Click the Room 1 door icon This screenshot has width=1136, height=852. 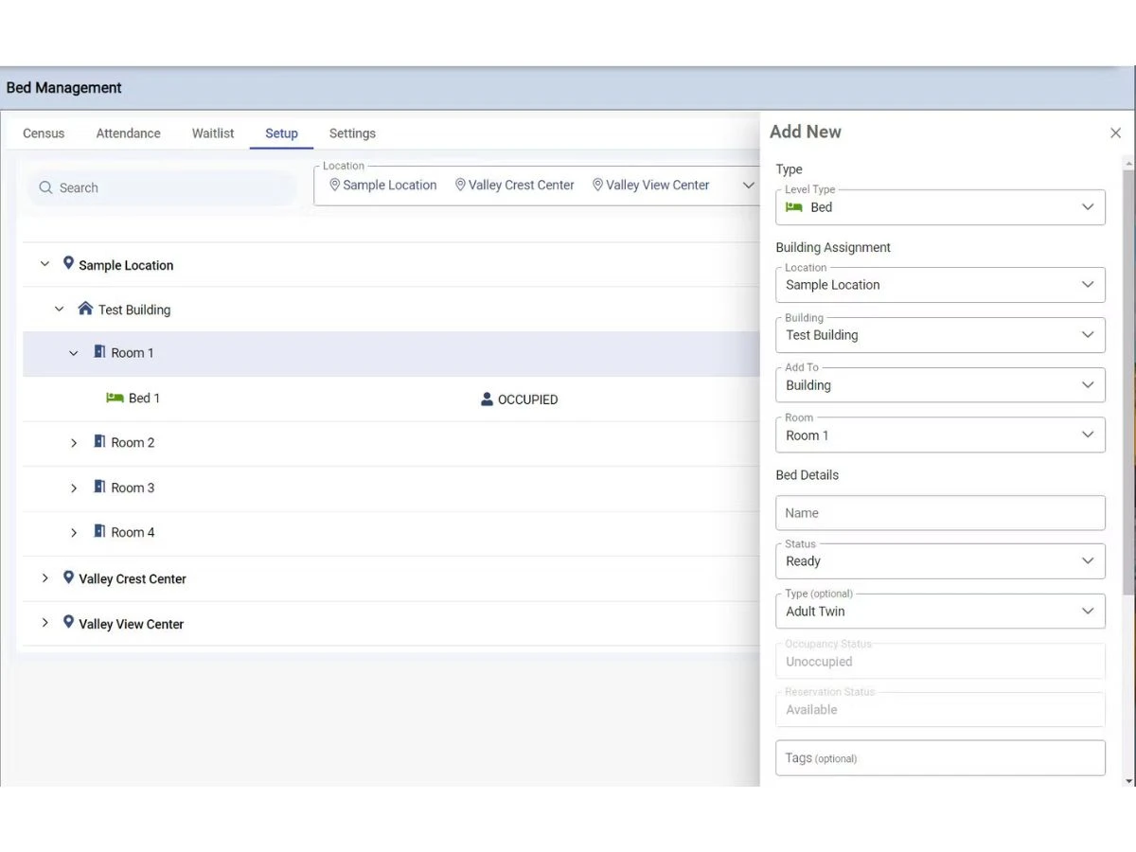[99, 352]
